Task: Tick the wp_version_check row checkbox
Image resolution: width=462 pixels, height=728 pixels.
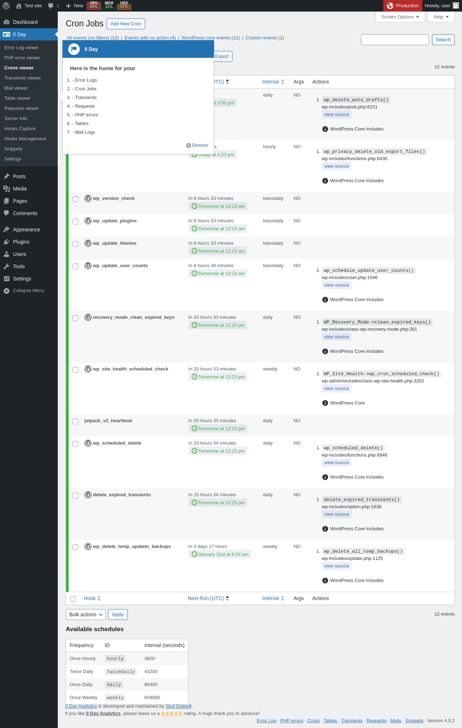Action: point(75,199)
